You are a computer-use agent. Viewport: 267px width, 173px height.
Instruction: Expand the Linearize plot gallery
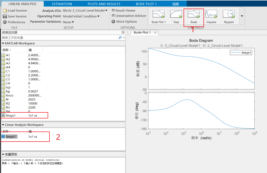(x=241, y=16)
